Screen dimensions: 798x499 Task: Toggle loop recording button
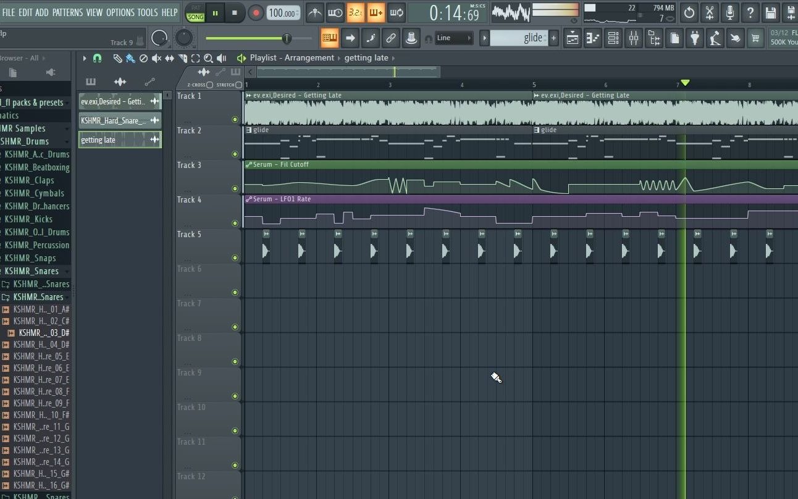(x=396, y=12)
